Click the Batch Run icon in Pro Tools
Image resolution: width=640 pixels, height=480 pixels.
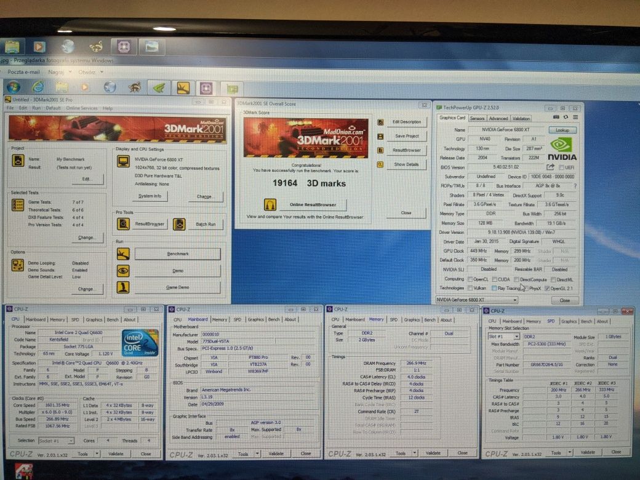tap(179, 224)
